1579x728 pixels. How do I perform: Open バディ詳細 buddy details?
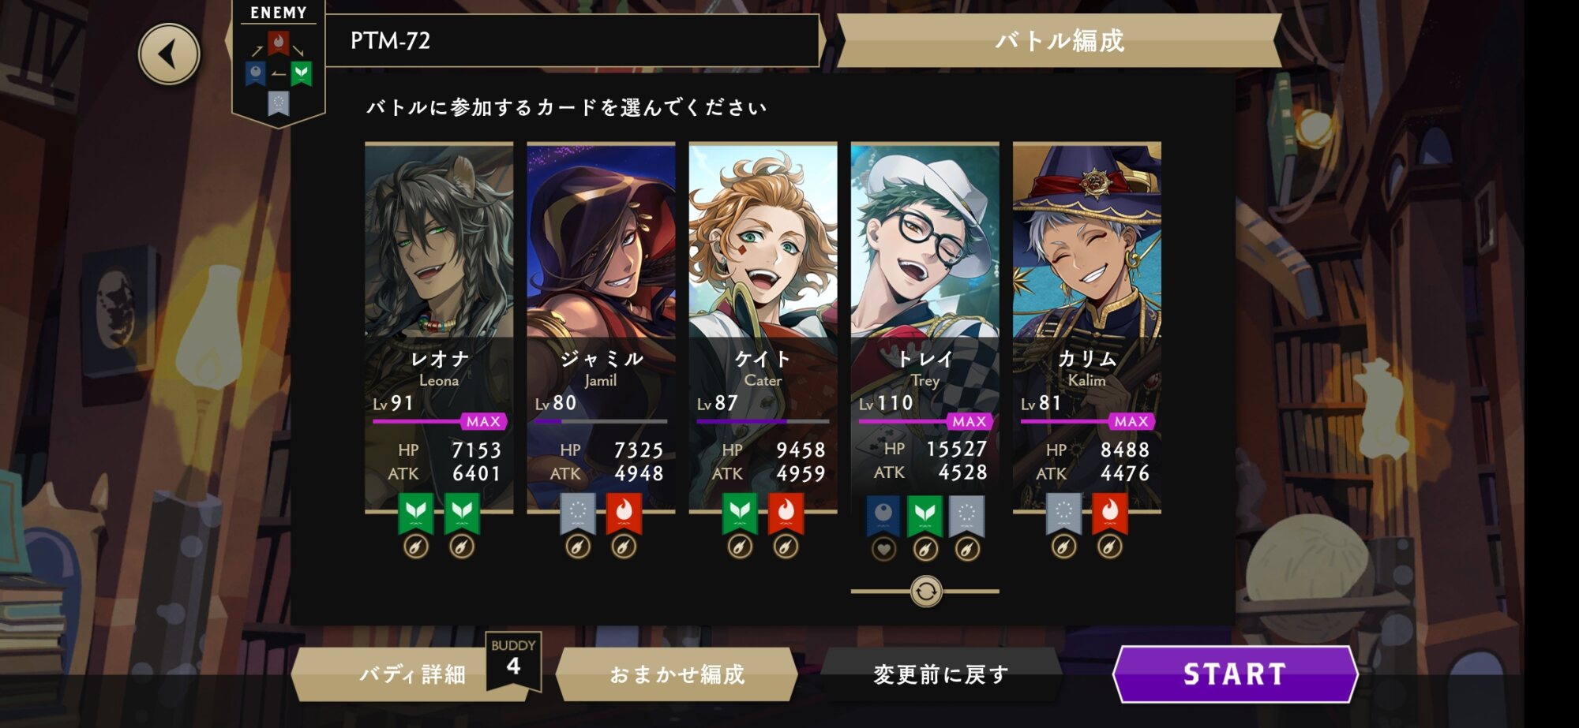(411, 674)
